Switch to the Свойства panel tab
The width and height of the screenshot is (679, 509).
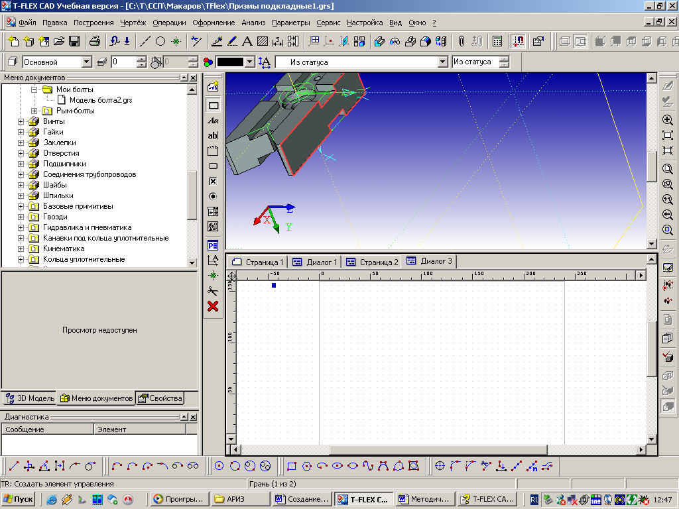[x=160, y=398]
